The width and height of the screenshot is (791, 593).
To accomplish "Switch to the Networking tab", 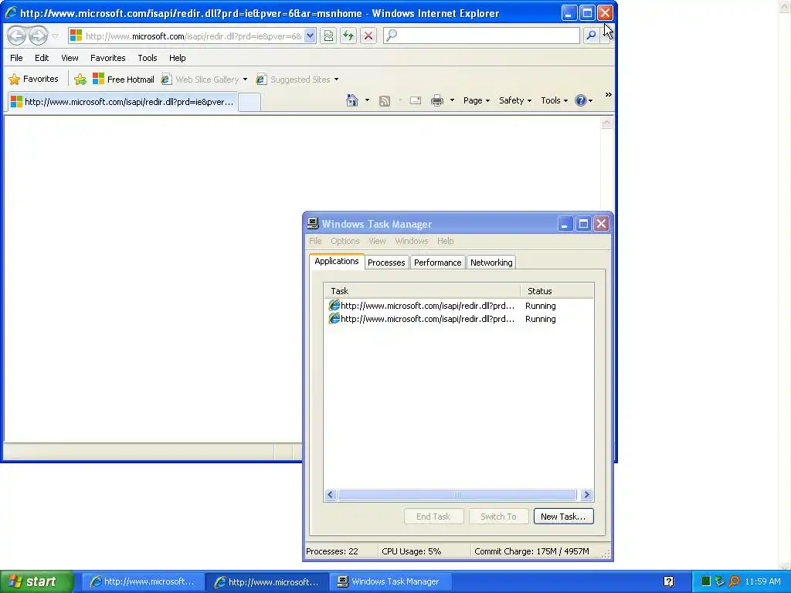I will click(491, 263).
